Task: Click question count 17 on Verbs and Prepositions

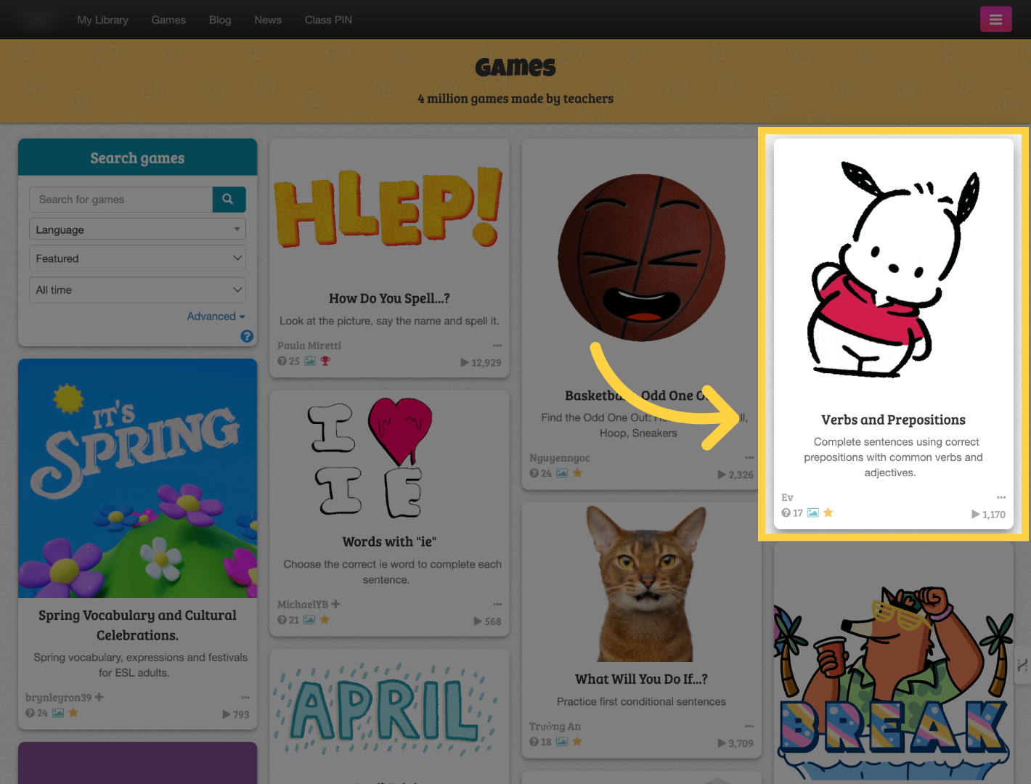Action: click(792, 513)
